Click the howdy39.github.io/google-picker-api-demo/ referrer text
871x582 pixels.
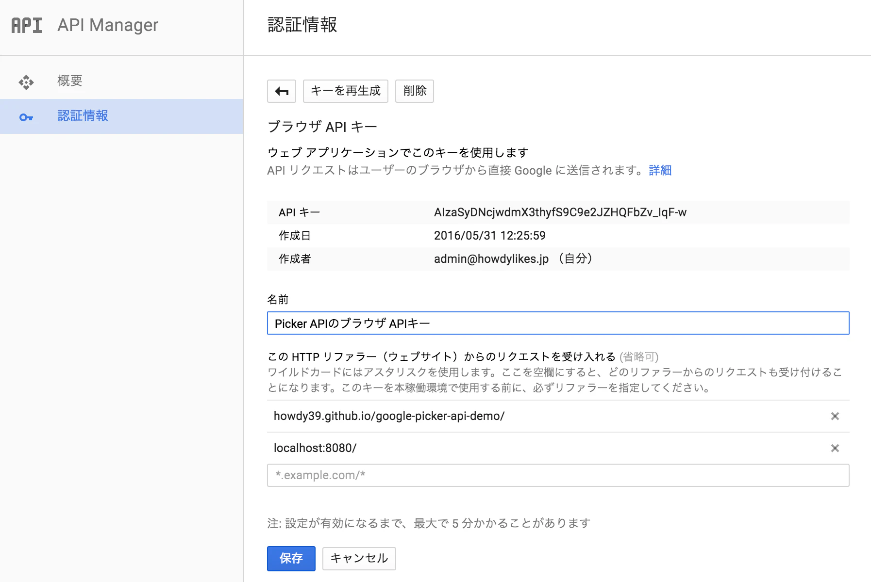(x=389, y=416)
